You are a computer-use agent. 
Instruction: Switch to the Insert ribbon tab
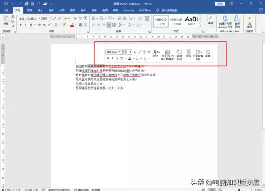[x=40, y=10]
